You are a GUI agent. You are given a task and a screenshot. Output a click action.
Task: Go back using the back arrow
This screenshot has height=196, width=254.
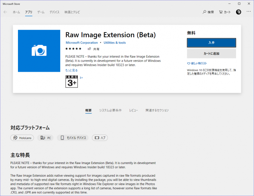pyautogui.click(x=5, y=12)
